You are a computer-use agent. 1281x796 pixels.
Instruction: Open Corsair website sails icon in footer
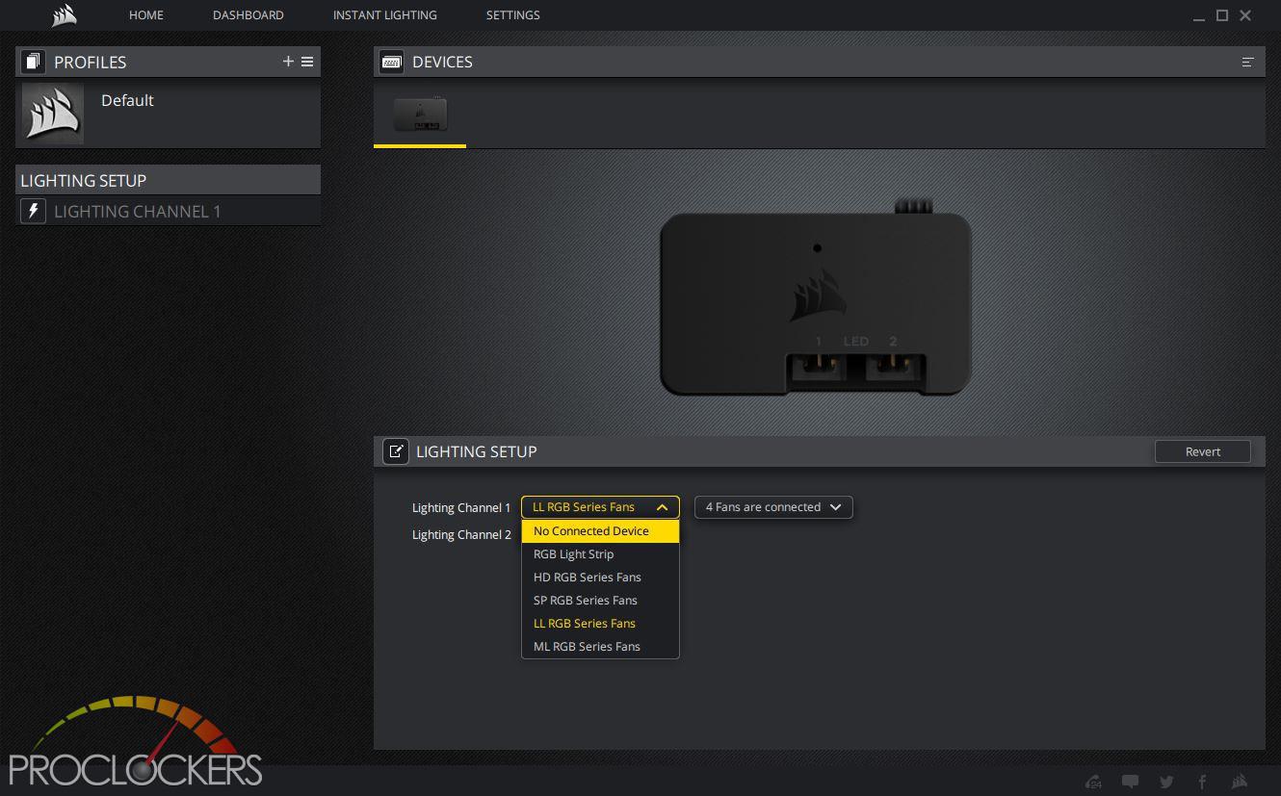point(1239,782)
